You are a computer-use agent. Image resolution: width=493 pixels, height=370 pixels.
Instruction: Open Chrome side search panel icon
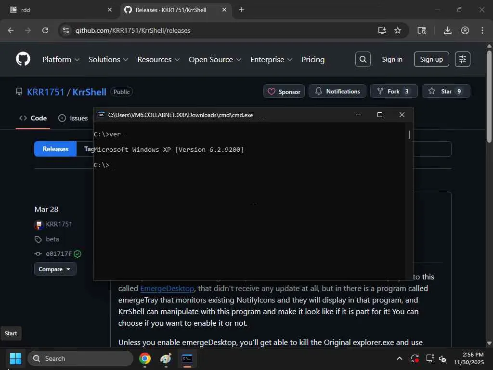422,30
